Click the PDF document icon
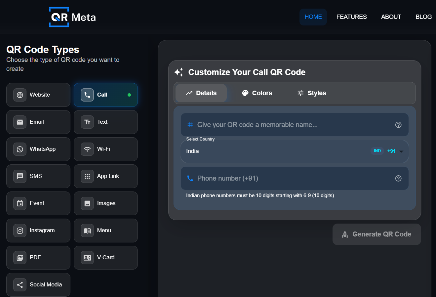The height and width of the screenshot is (297, 436). pyautogui.click(x=20, y=258)
